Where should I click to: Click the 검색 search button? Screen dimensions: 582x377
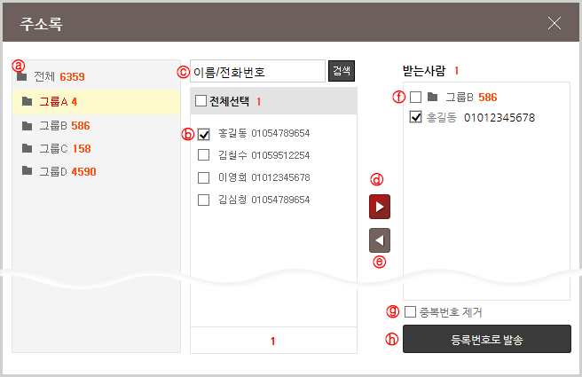click(x=342, y=71)
